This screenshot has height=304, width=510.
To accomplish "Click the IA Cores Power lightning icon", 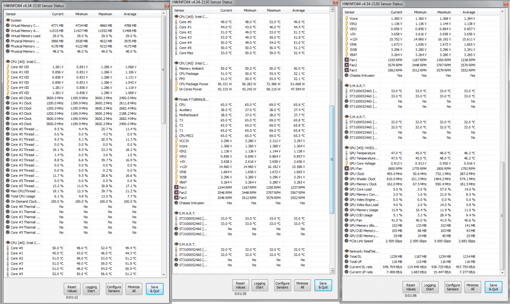I will click(x=176, y=89).
